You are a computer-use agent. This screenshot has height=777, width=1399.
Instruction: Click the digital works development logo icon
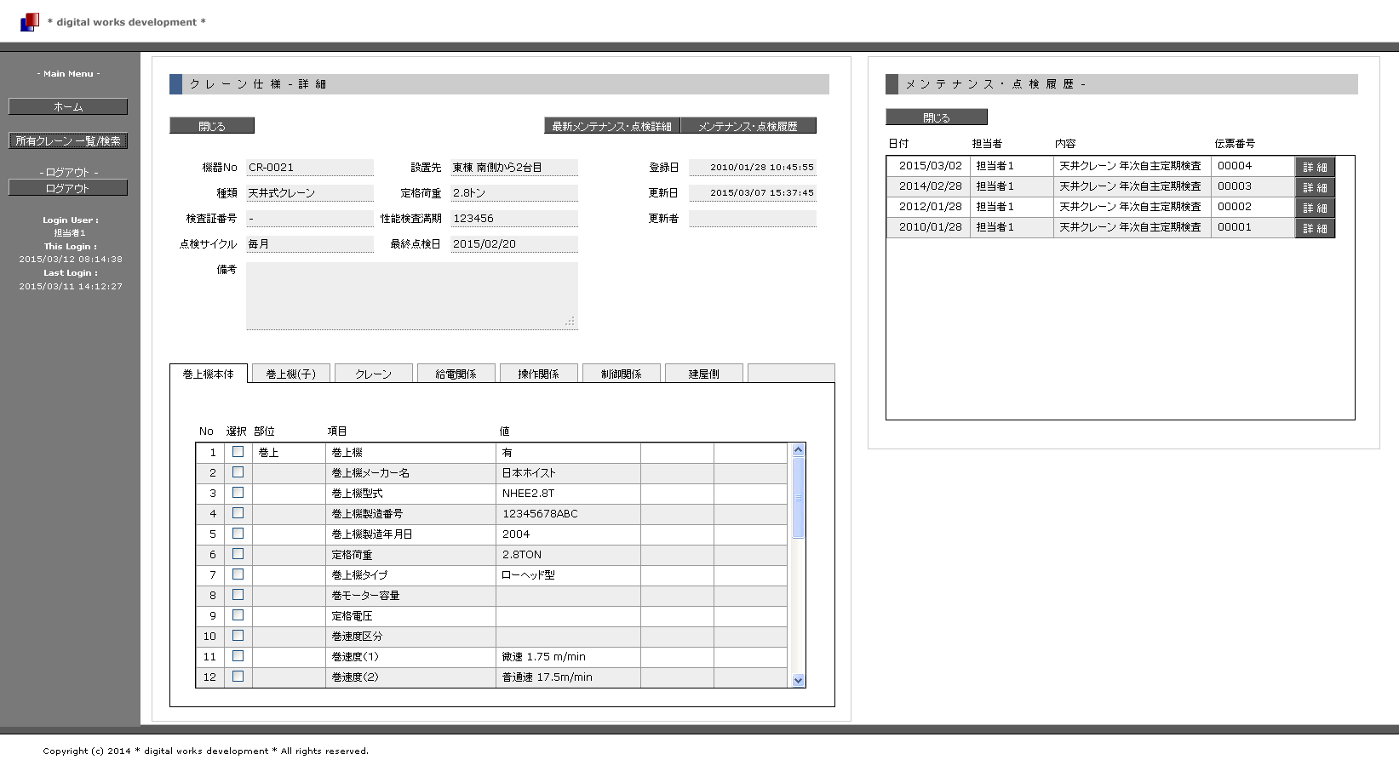click(29, 21)
